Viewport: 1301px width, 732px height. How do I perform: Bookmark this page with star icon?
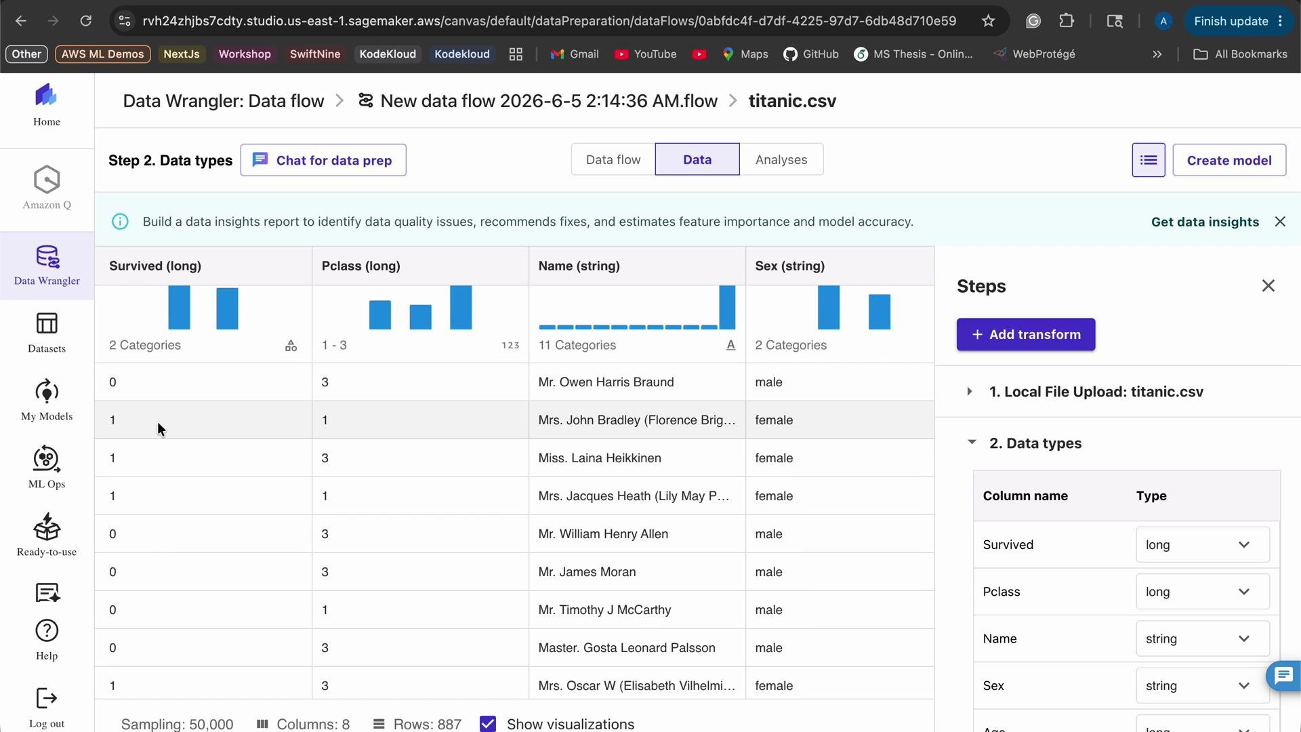coord(988,21)
